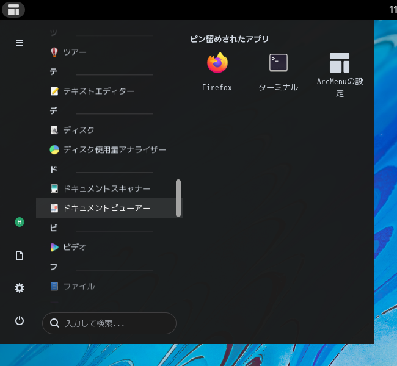Screen dimensions: 397x366
Task: Click the テキストエディター notepad icon
Action: [x=54, y=91]
